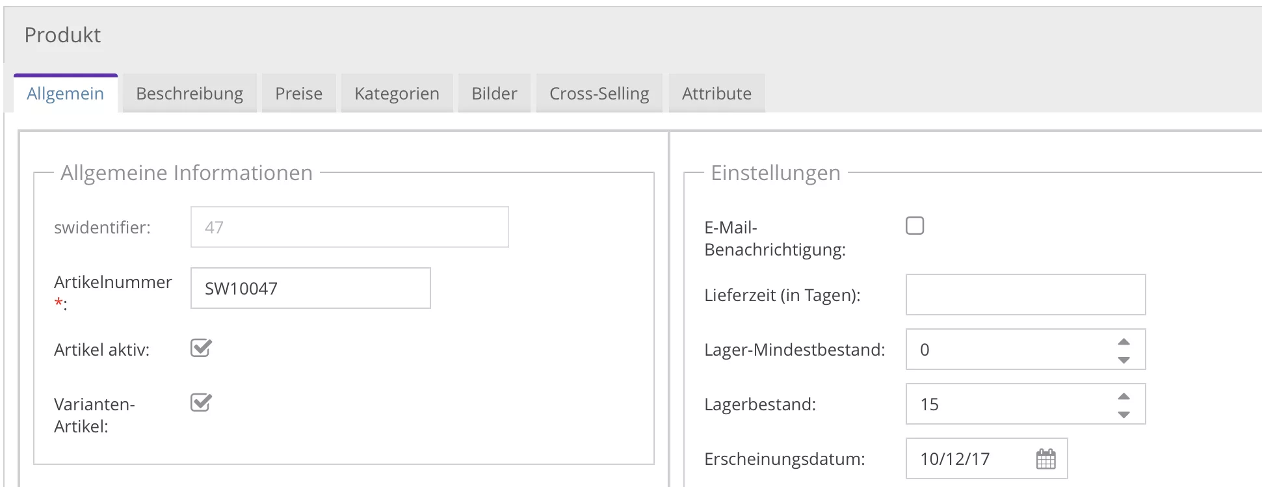Switch to the Beschreibung tab
Screen dimensions: 1262x487
[189, 94]
